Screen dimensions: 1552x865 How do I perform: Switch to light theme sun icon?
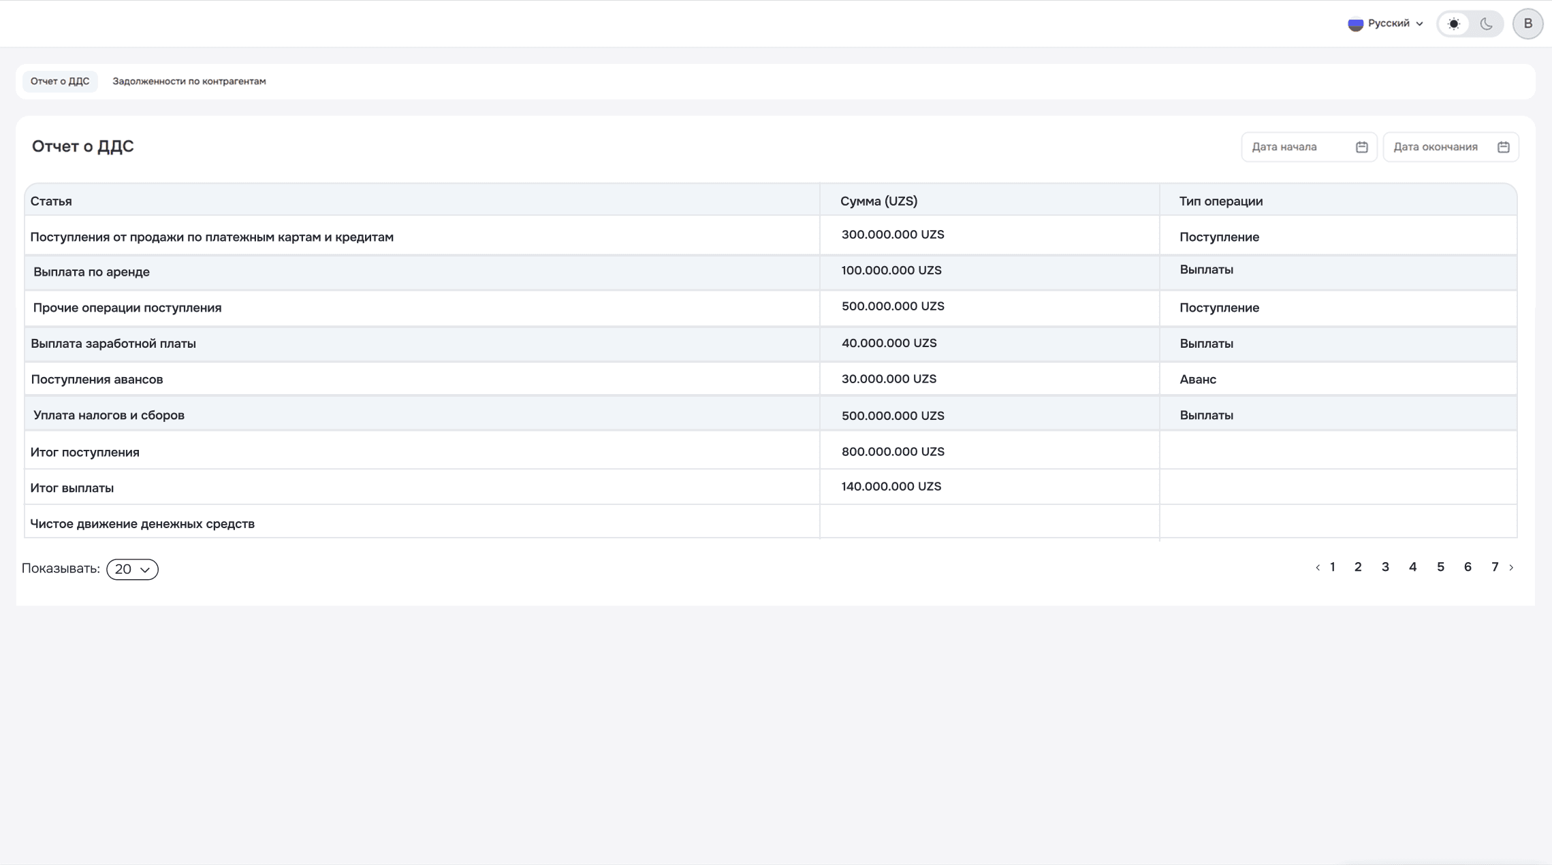pos(1453,24)
